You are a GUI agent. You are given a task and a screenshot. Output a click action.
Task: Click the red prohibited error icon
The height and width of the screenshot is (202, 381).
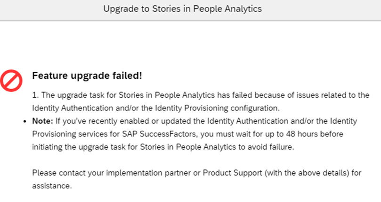pyautogui.click(x=11, y=81)
